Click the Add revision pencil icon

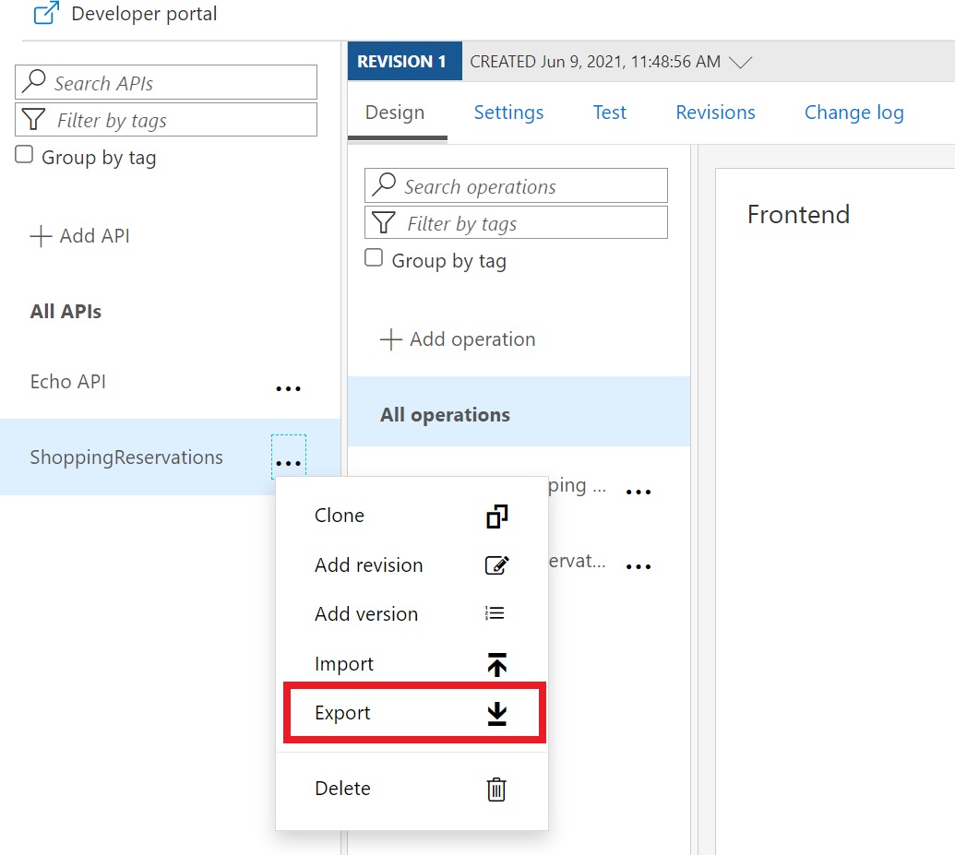pyautogui.click(x=496, y=565)
